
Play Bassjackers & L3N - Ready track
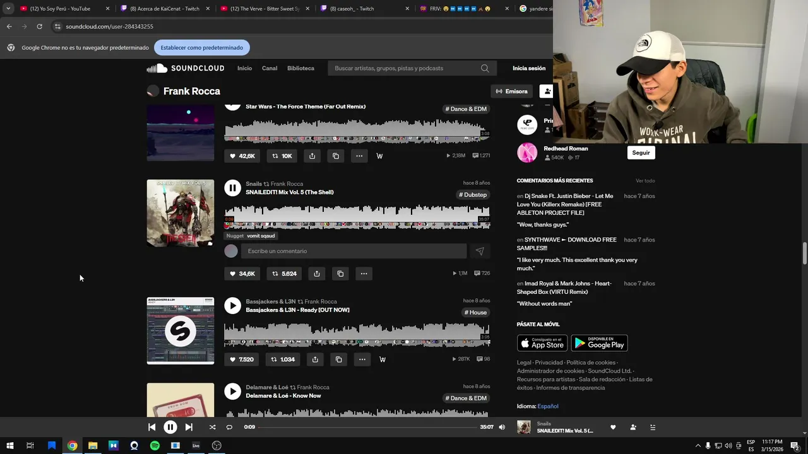(x=232, y=305)
